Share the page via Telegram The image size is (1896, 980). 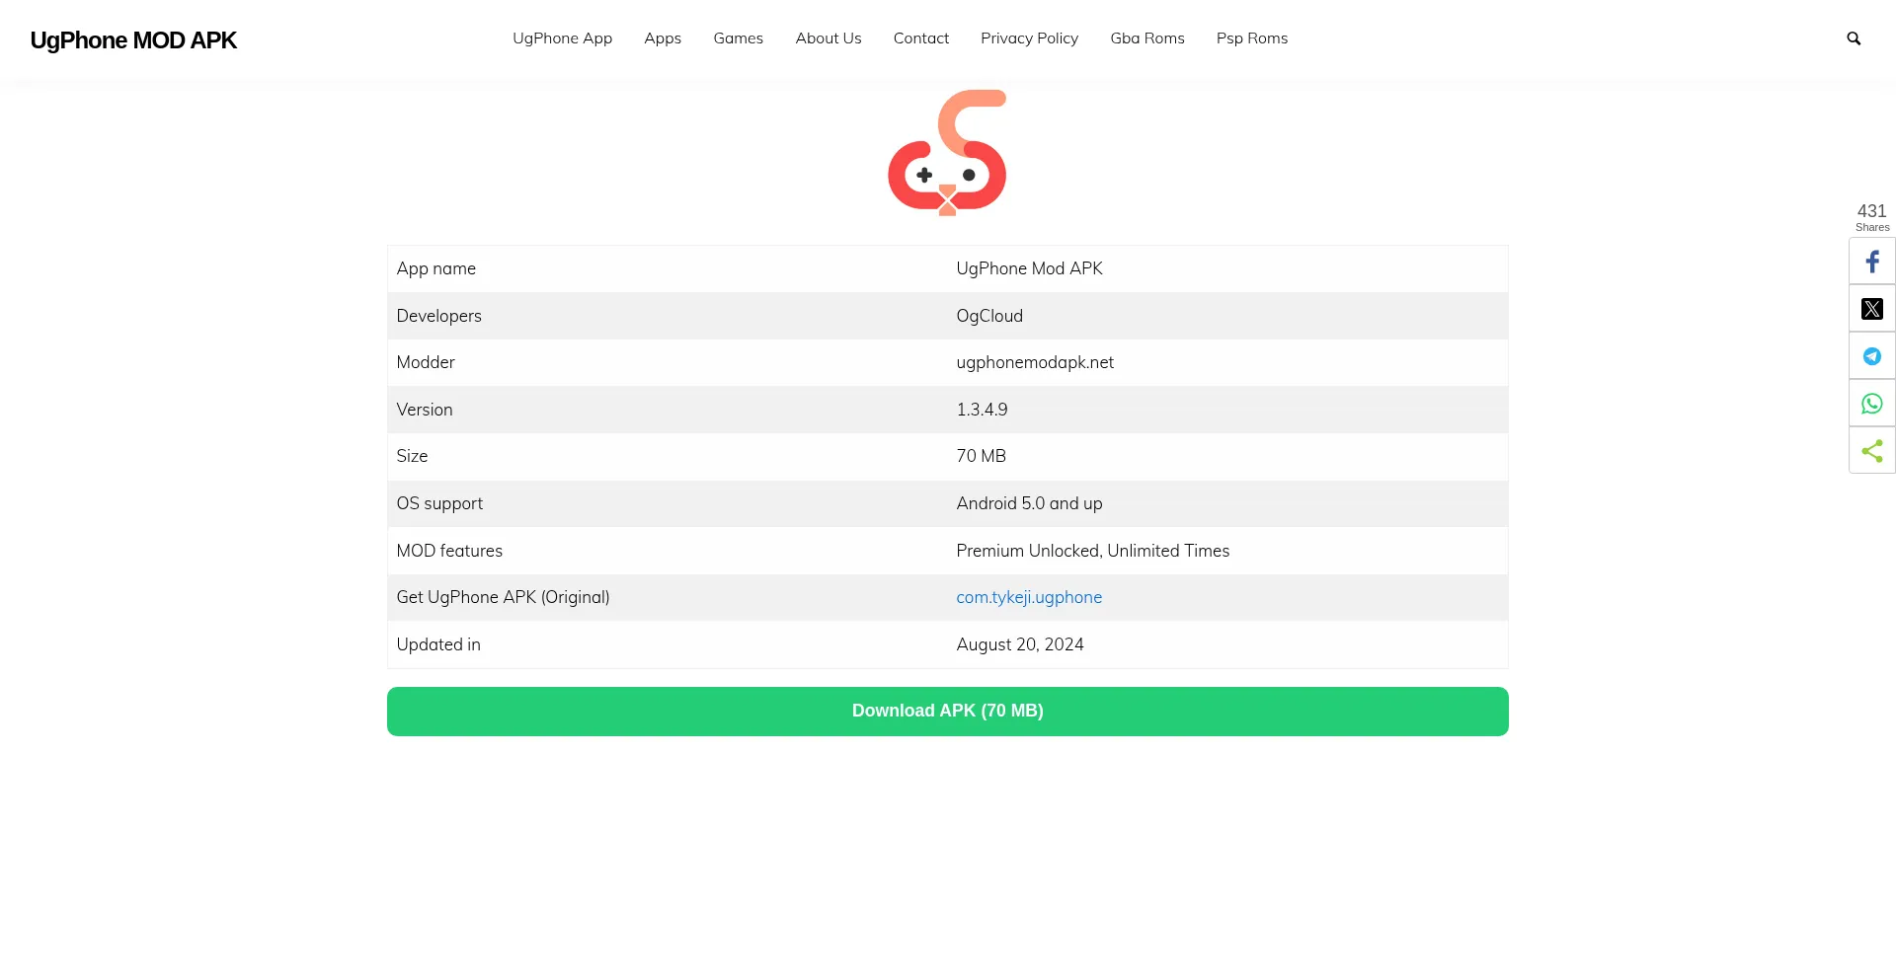pyautogui.click(x=1872, y=356)
